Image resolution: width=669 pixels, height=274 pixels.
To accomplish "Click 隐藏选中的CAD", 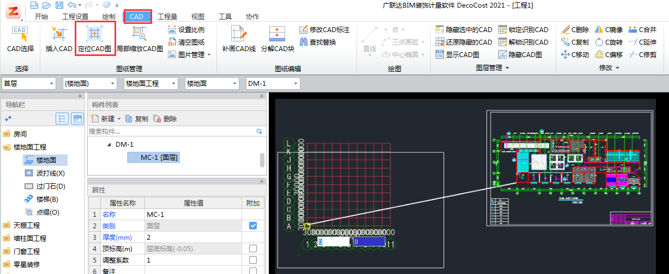I will coord(464,30).
